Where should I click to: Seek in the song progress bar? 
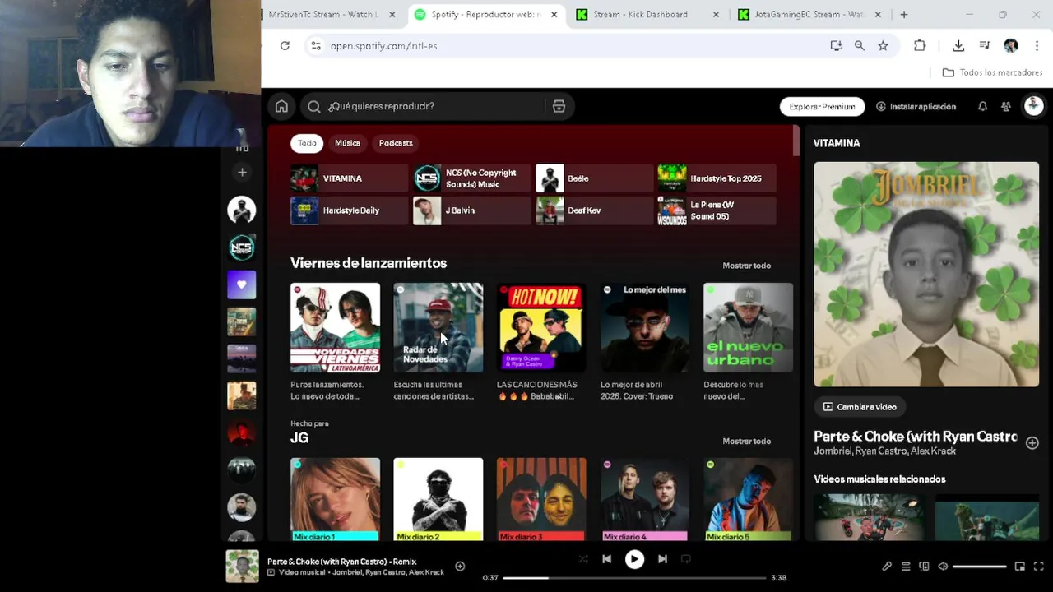634,578
